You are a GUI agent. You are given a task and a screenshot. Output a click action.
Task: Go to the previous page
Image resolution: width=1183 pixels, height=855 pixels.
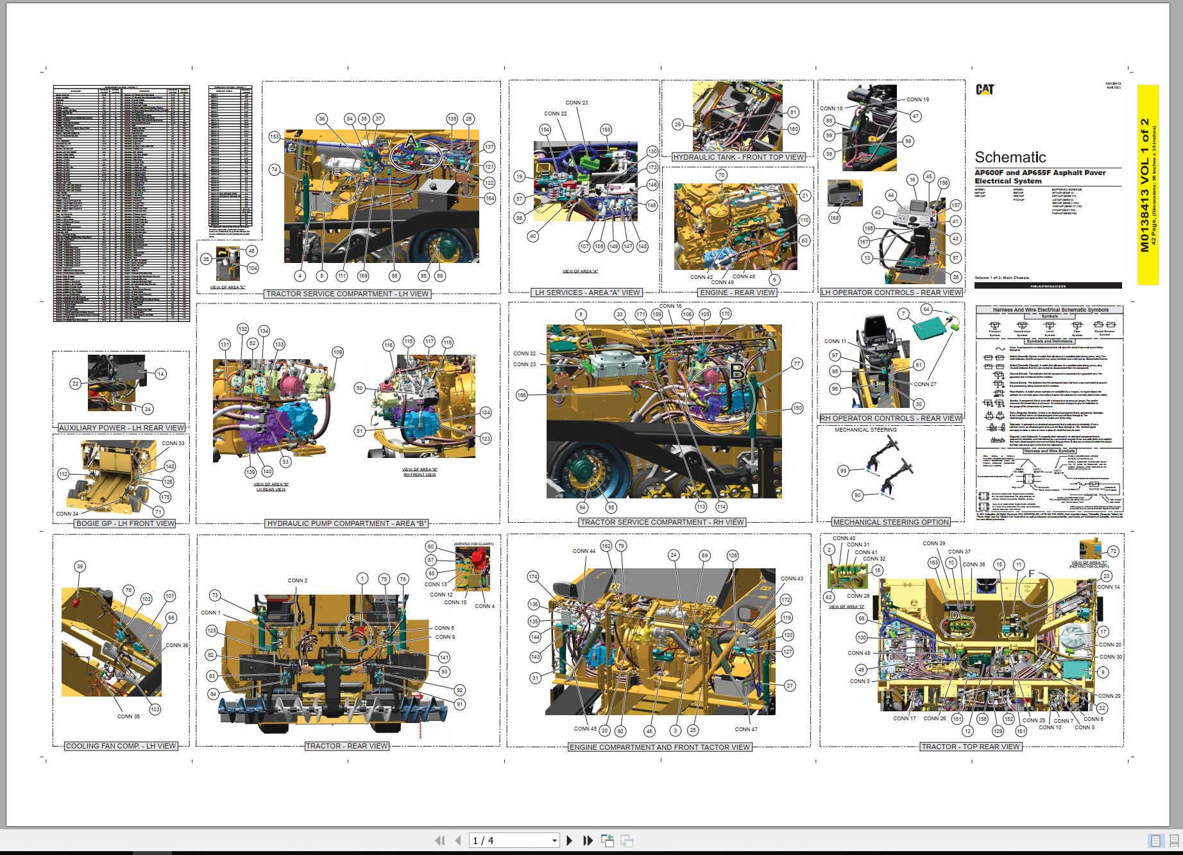click(x=458, y=840)
